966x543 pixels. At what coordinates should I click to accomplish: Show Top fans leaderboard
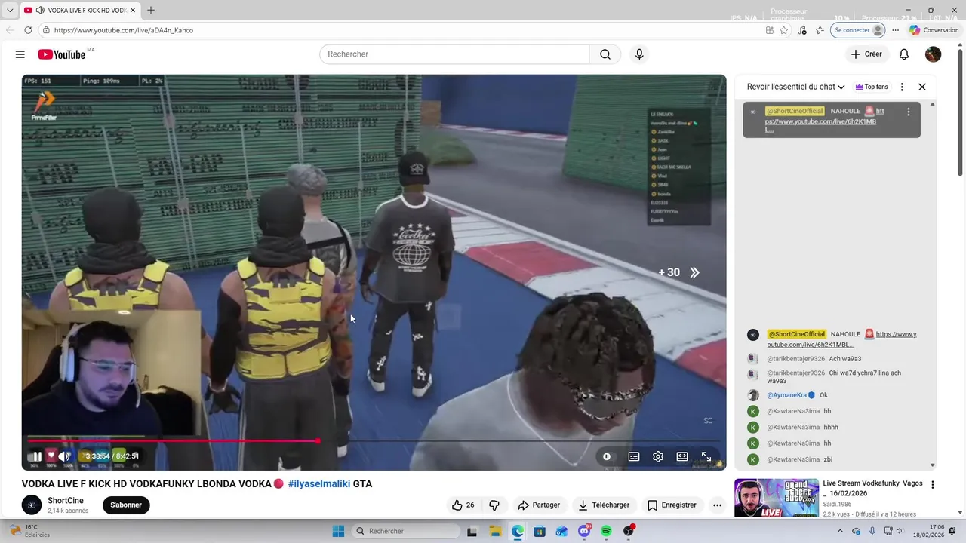click(872, 87)
